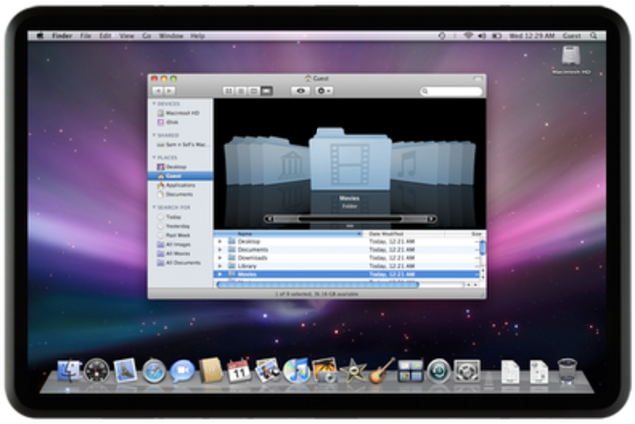Sort by the Date Modified column header
The height and width of the screenshot is (424, 635).
point(404,234)
